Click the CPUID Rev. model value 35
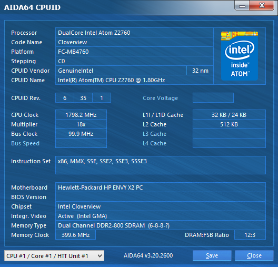The height and width of the screenshot is (267, 278). [83, 98]
